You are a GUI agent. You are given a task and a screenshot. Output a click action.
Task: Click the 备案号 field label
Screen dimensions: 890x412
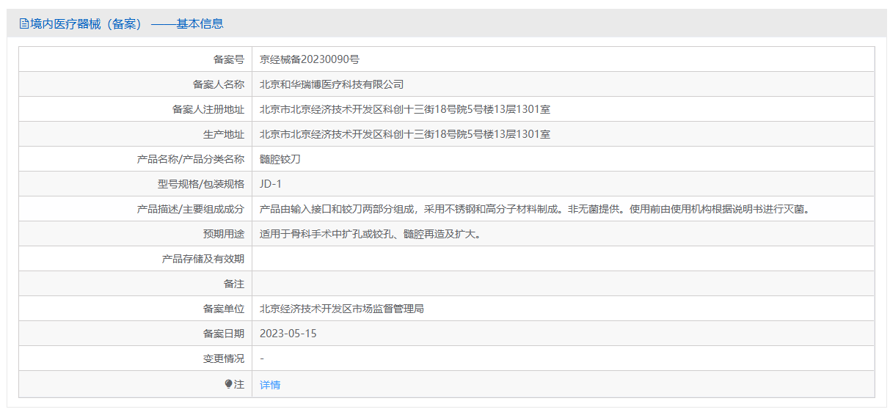(229, 59)
